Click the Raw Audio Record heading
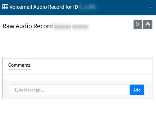156x114 pixels. [x=28, y=26]
